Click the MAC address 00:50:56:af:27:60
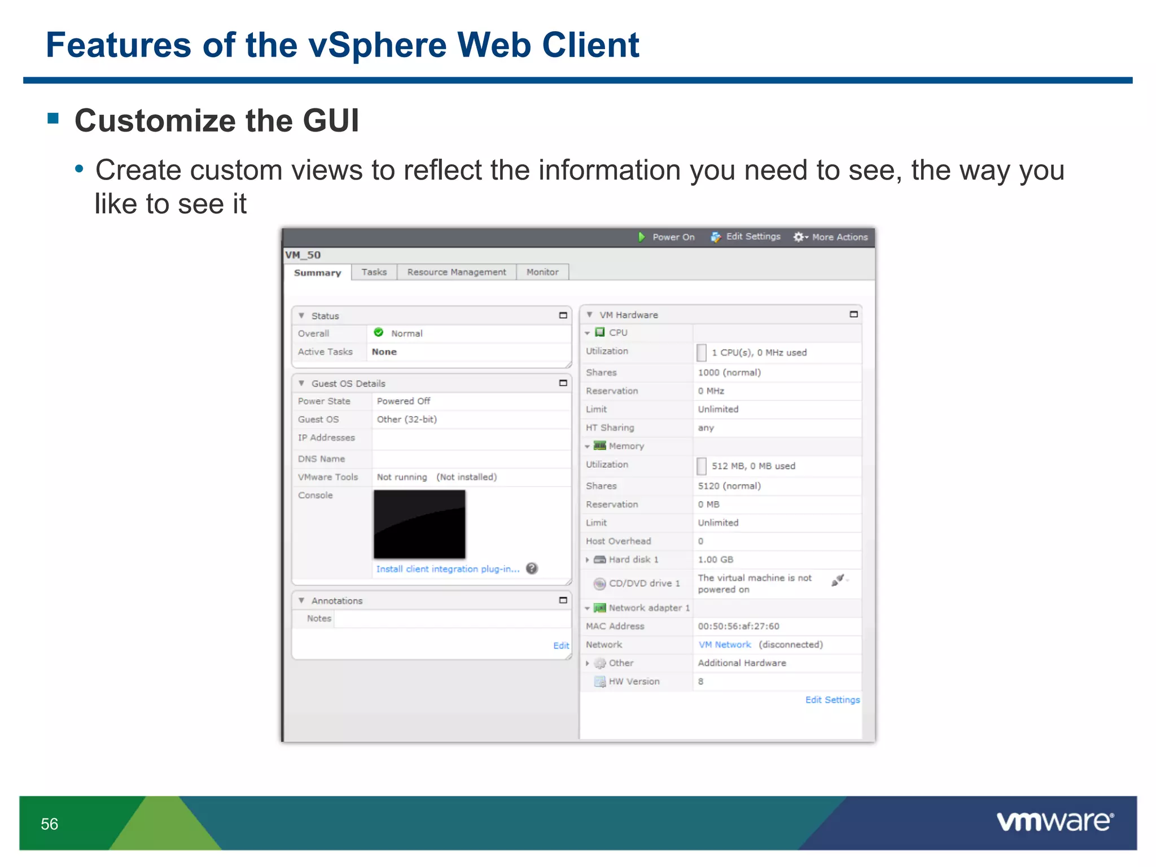Screen dimensions: 1156x867 coord(738,627)
